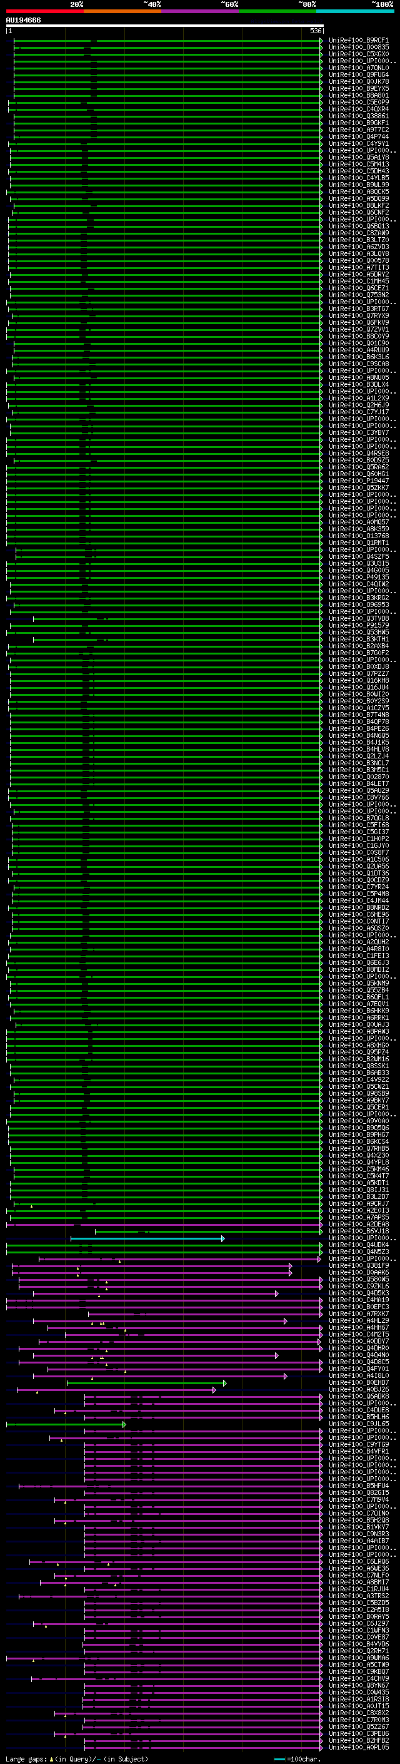This screenshot has height=1764, width=400.
Task: Select the UniRef100_Q6CNF2 label
Action: (358, 212)
